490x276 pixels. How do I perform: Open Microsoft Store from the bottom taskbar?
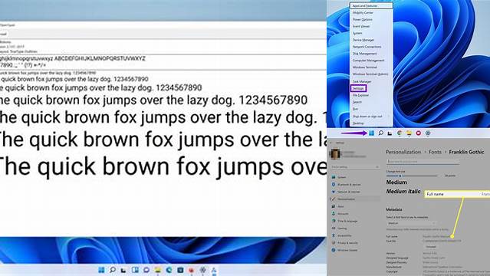[180, 270]
